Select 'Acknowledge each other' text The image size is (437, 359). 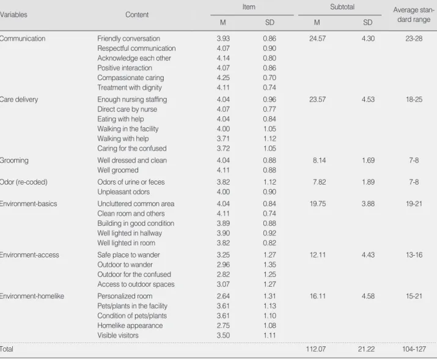pos(134,58)
